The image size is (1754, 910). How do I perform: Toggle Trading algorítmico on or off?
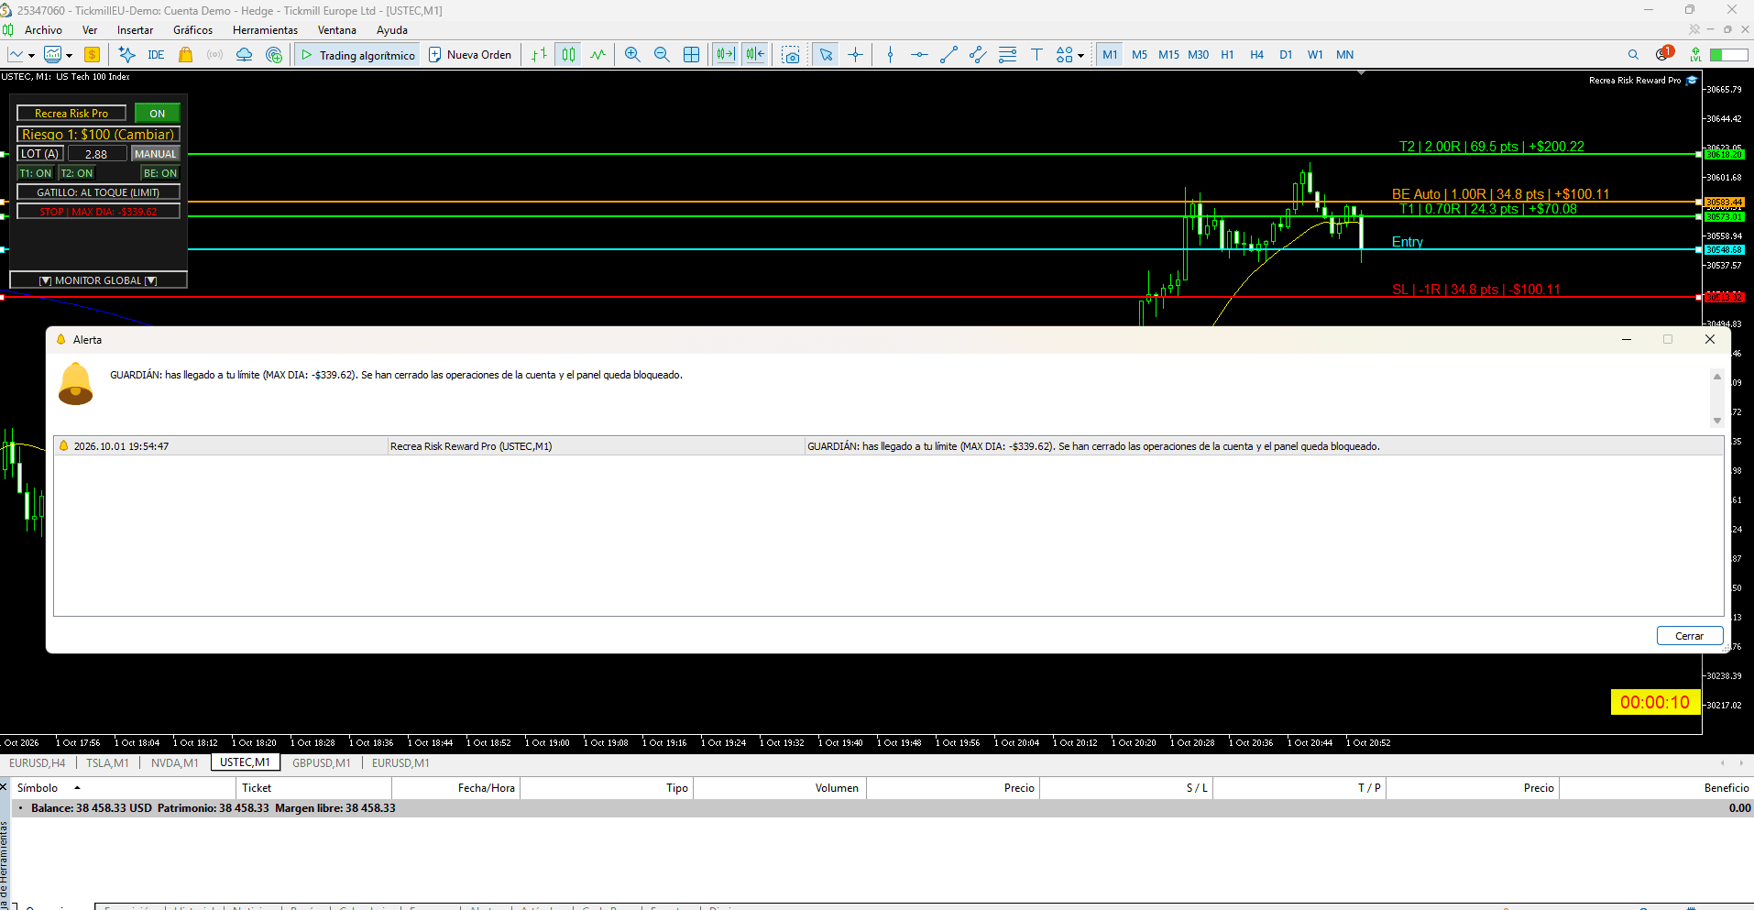click(x=357, y=55)
